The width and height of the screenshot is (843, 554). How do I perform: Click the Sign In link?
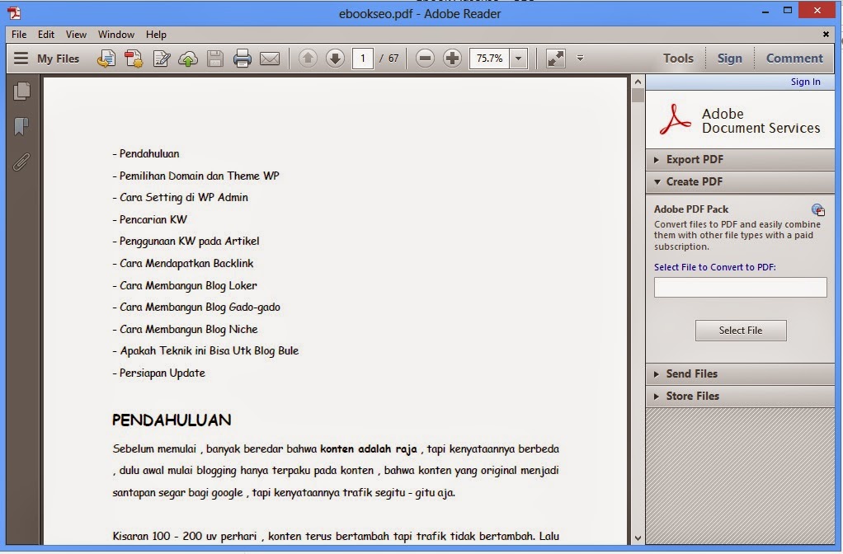805,82
